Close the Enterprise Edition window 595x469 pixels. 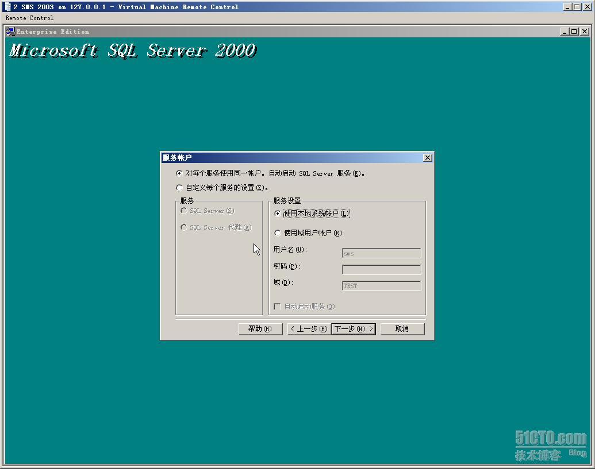585,32
